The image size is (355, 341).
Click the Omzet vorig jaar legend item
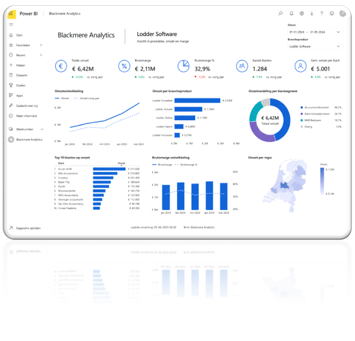(87, 99)
